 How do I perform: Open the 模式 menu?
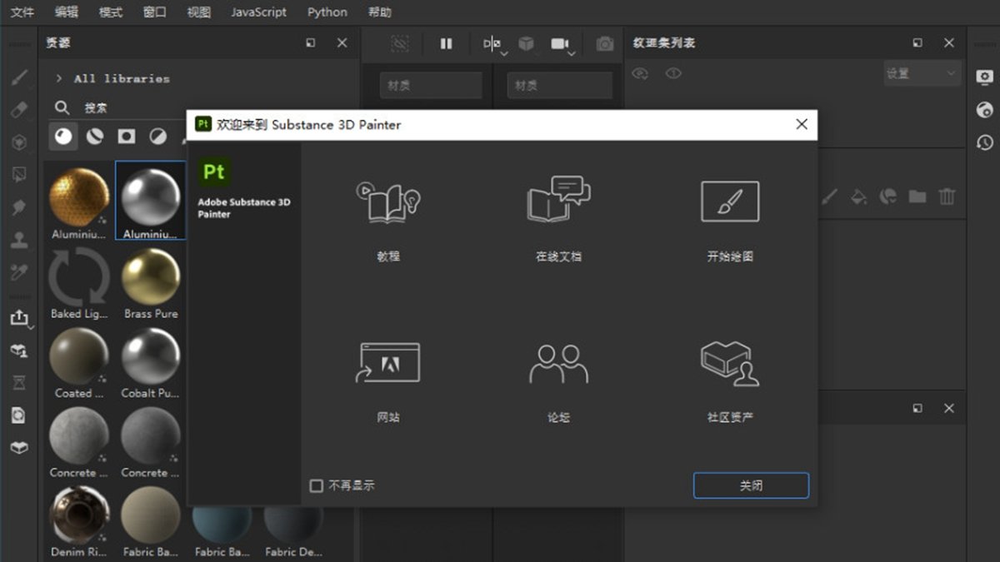[111, 12]
